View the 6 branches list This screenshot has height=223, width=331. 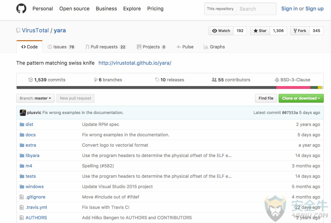pos(108,80)
